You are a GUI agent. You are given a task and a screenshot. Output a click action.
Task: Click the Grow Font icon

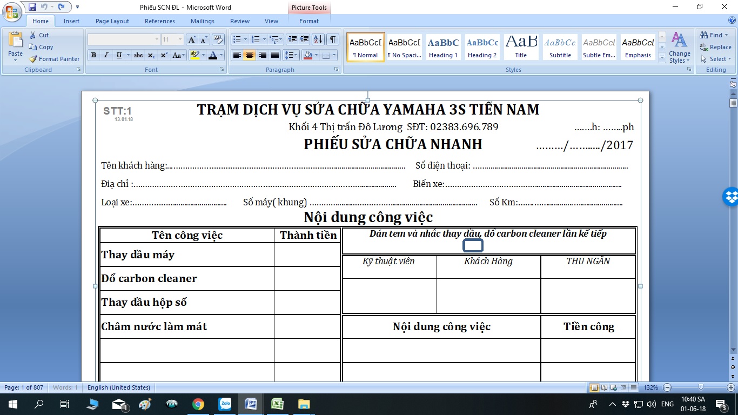[x=192, y=39]
